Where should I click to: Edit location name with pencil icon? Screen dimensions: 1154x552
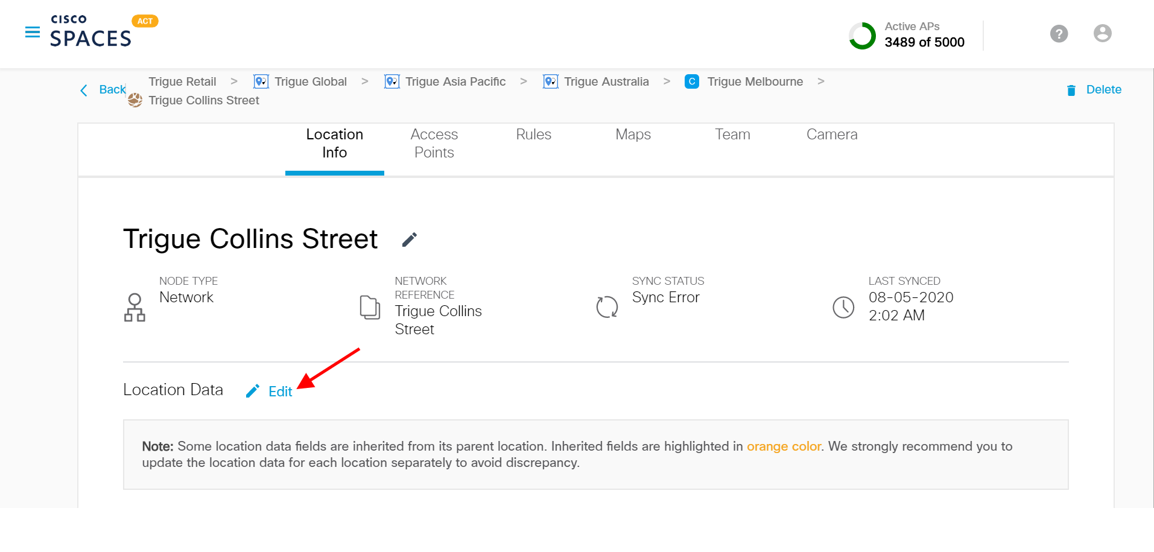[x=409, y=240]
